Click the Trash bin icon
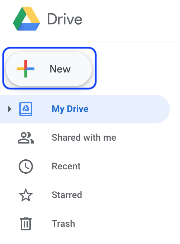Image resolution: width=180 pixels, height=244 pixels. (26, 224)
